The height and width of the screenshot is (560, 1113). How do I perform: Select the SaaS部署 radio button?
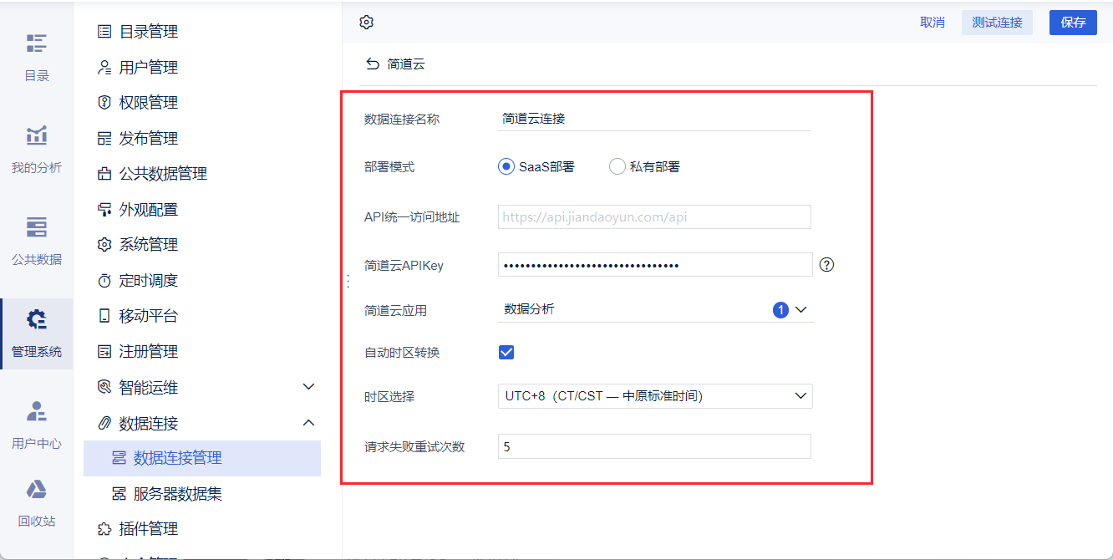pos(506,166)
